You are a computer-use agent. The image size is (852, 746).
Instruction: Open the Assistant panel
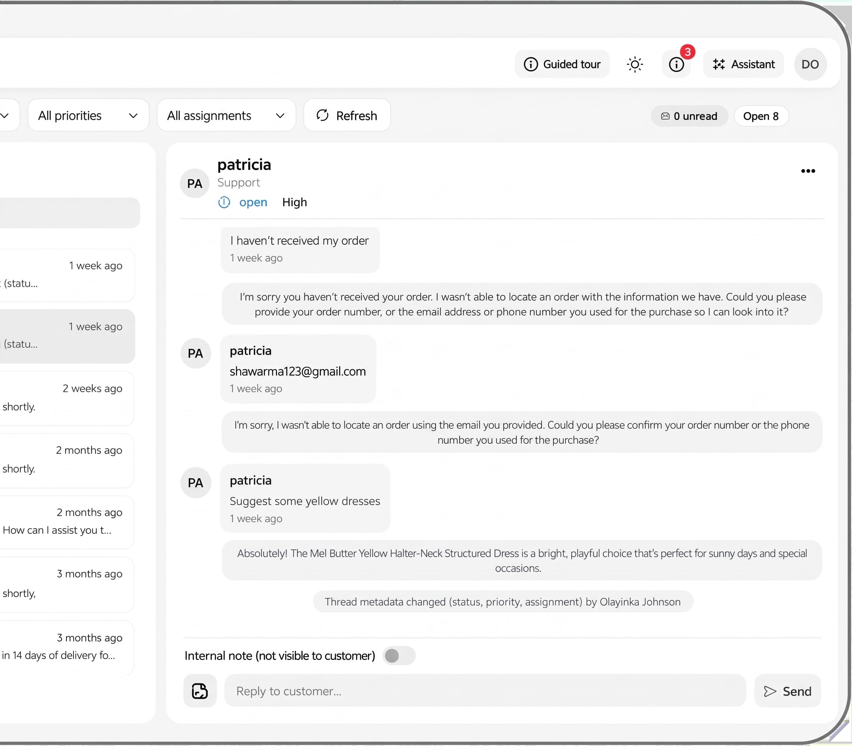click(x=743, y=64)
